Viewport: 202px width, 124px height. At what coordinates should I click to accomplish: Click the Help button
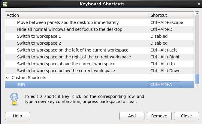point(17,116)
